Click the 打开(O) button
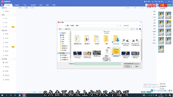 (x=127, y=67)
